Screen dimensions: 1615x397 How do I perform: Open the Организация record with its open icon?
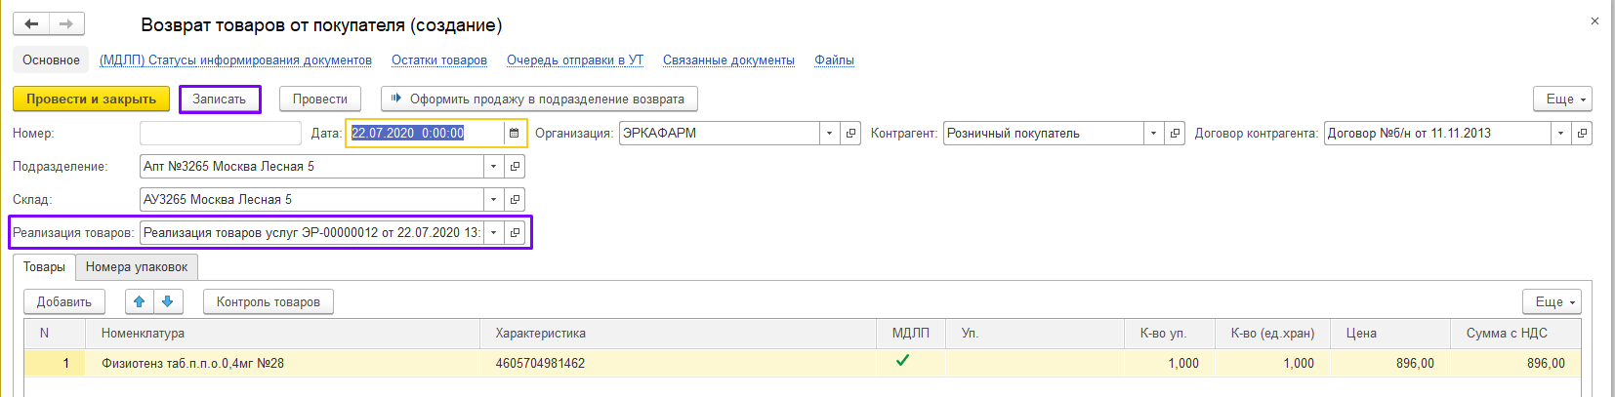click(x=851, y=133)
